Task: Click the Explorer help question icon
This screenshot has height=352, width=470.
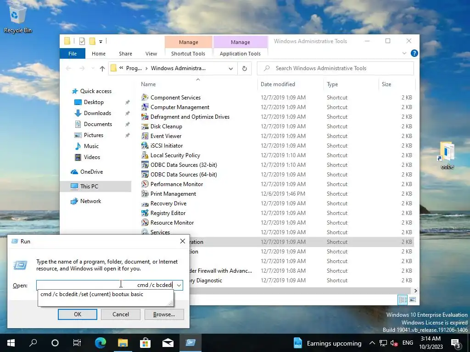Action: 414,53
